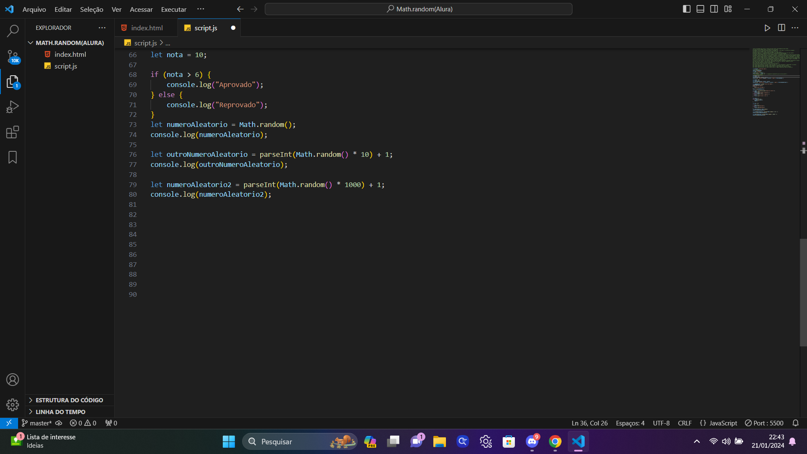The height and width of the screenshot is (454, 807).
Task: Change encoding via UTF-8
Action: click(x=661, y=423)
